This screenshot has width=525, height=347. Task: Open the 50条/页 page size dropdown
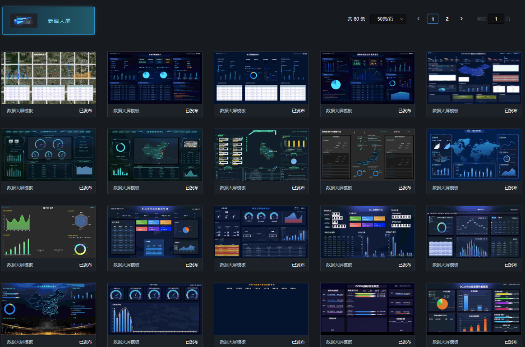tap(388, 19)
